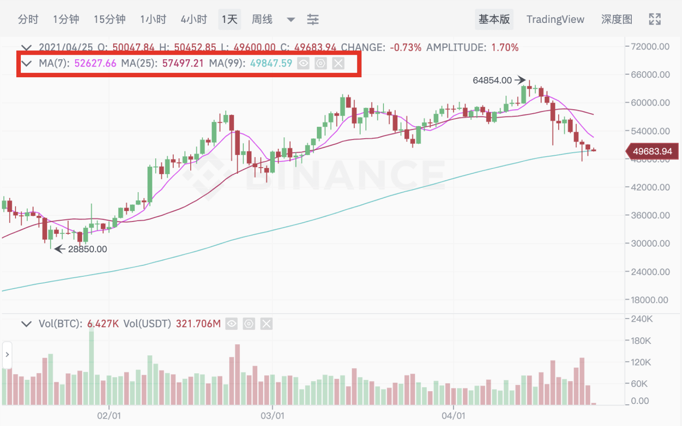Click the MA(7) value 52627.66
The width and height of the screenshot is (682, 426).
(95, 63)
